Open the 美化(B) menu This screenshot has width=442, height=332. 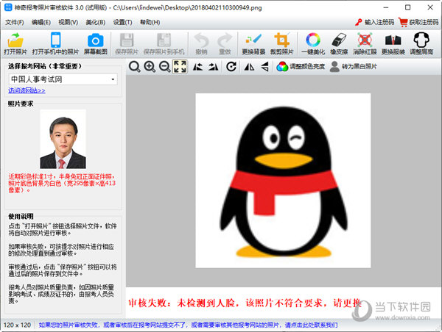96,22
